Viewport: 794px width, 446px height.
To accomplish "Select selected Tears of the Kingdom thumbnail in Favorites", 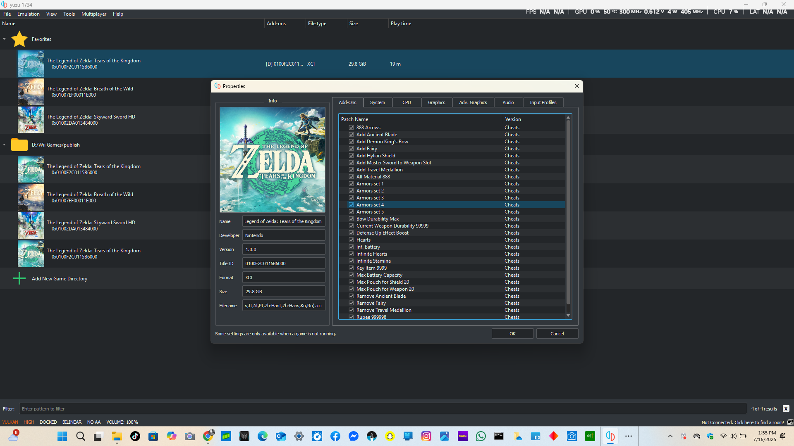I will 31,64.
